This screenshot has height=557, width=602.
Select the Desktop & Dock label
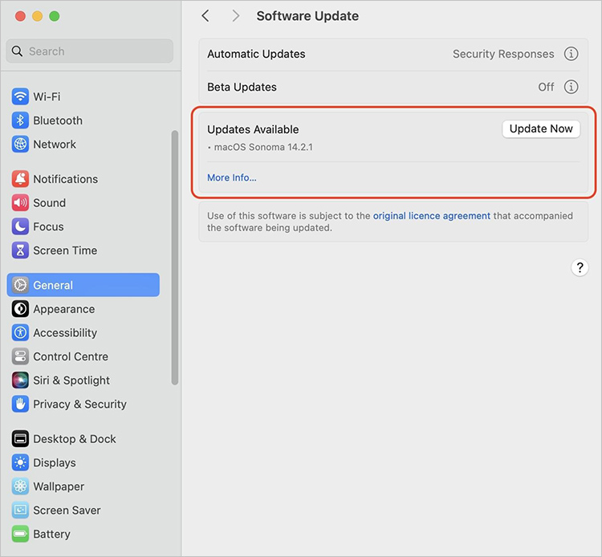pyautogui.click(x=75, y=439)
